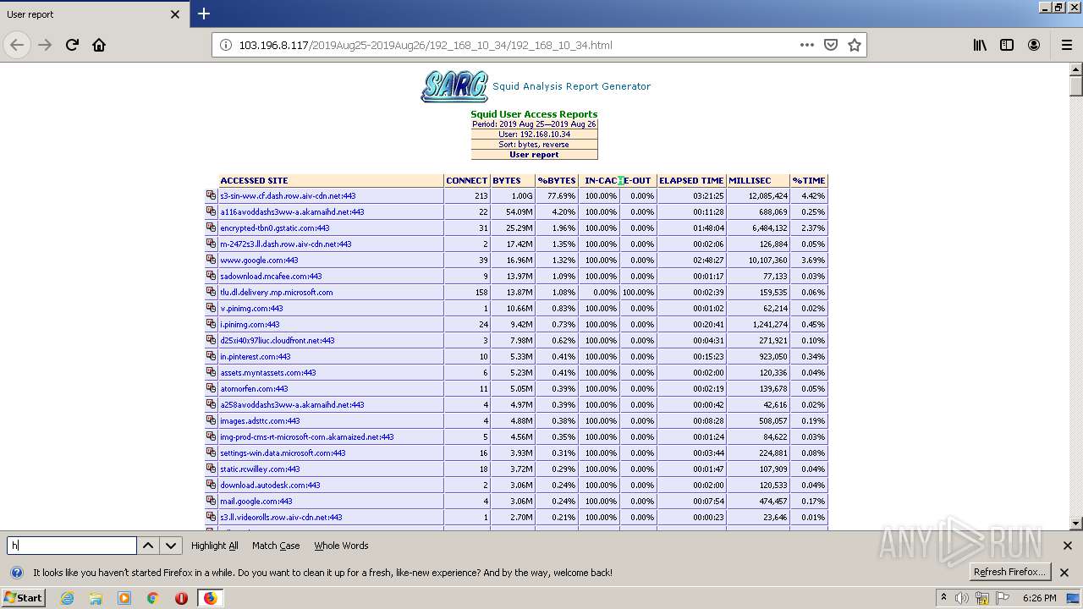1083x609 pixels.
Task: Click the ELAPSED TIME column header
Action: (691, 180)
